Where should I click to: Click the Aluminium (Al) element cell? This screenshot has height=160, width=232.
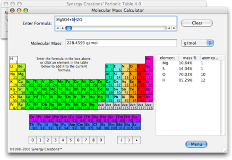(x=109, y=75)
